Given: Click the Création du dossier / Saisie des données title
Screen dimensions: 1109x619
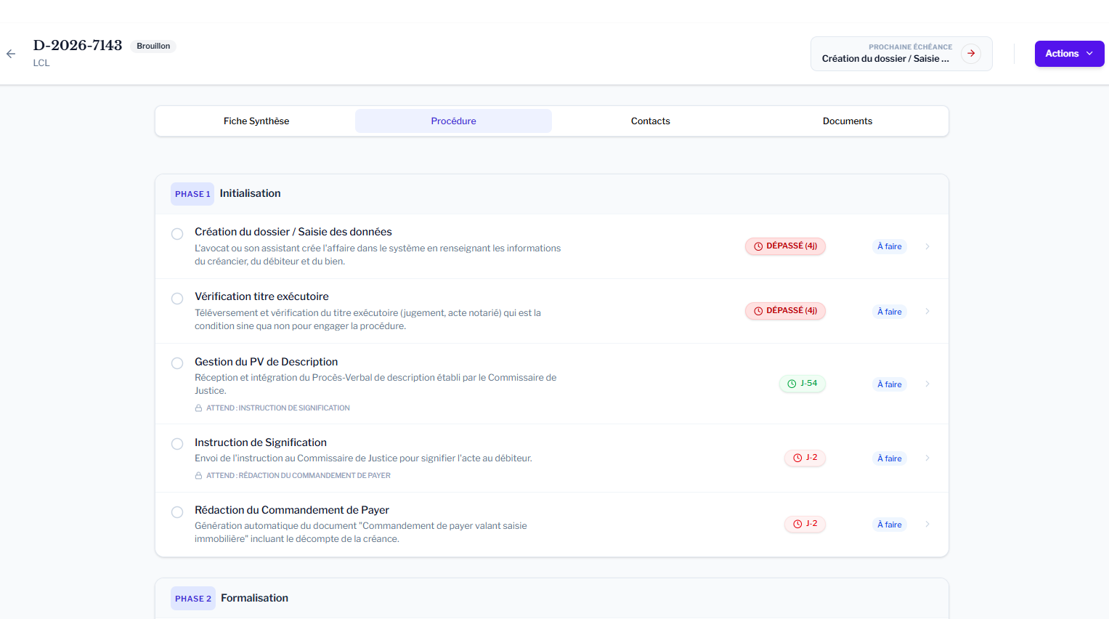Looking at the screenshot, I should click(293, 232).
